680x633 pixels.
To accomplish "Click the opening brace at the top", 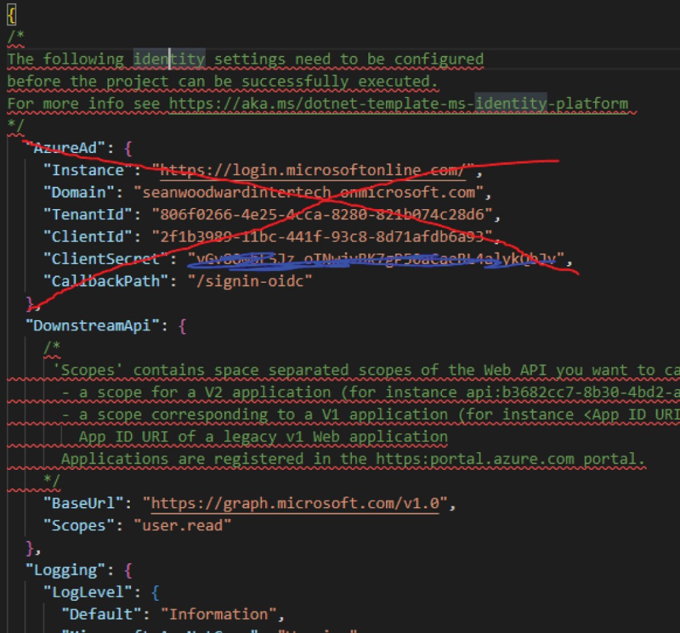I will pyautogui.click(x=11, y=13).
